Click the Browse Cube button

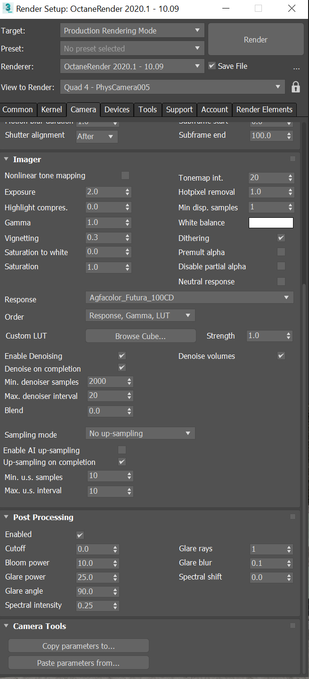140,336
